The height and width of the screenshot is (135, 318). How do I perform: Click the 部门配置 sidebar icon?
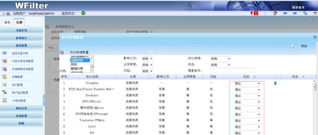5,85
